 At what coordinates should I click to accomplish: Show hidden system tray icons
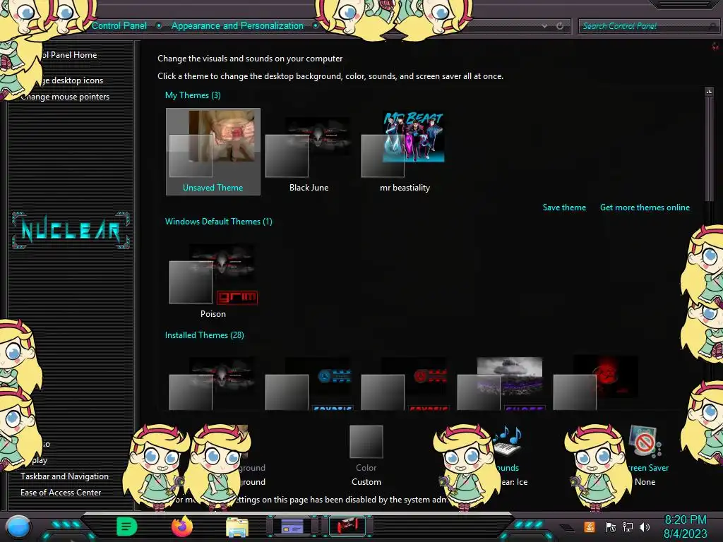tap(568, 526)
